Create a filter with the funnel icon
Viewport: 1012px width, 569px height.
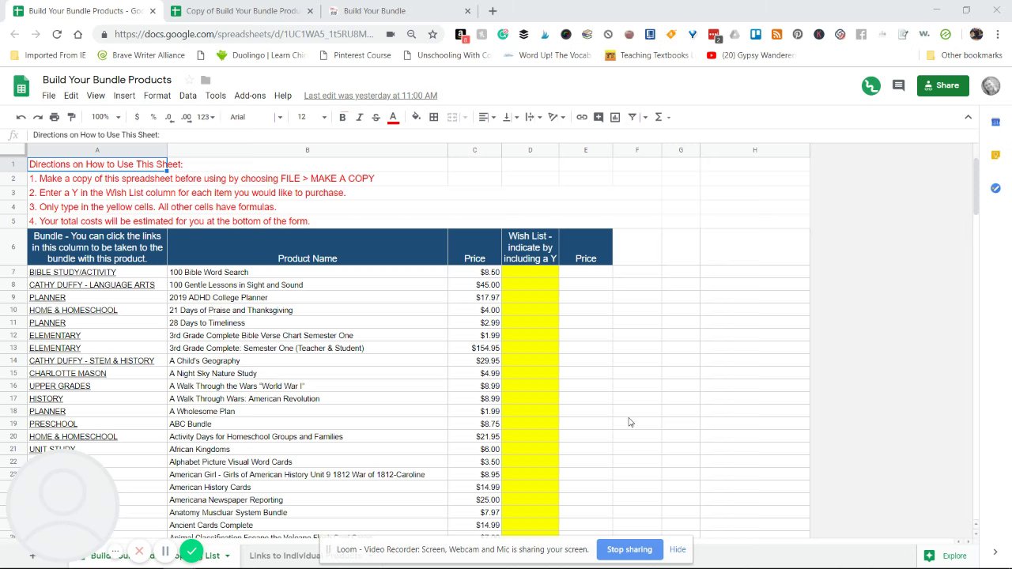(632, 117)
